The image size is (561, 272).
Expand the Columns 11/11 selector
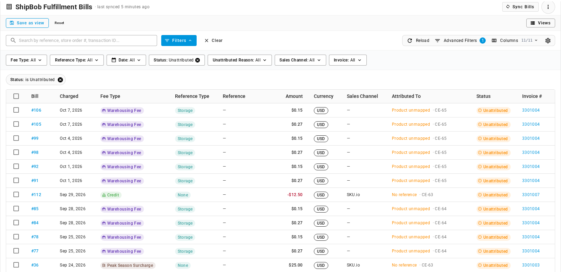click(514, 41)
